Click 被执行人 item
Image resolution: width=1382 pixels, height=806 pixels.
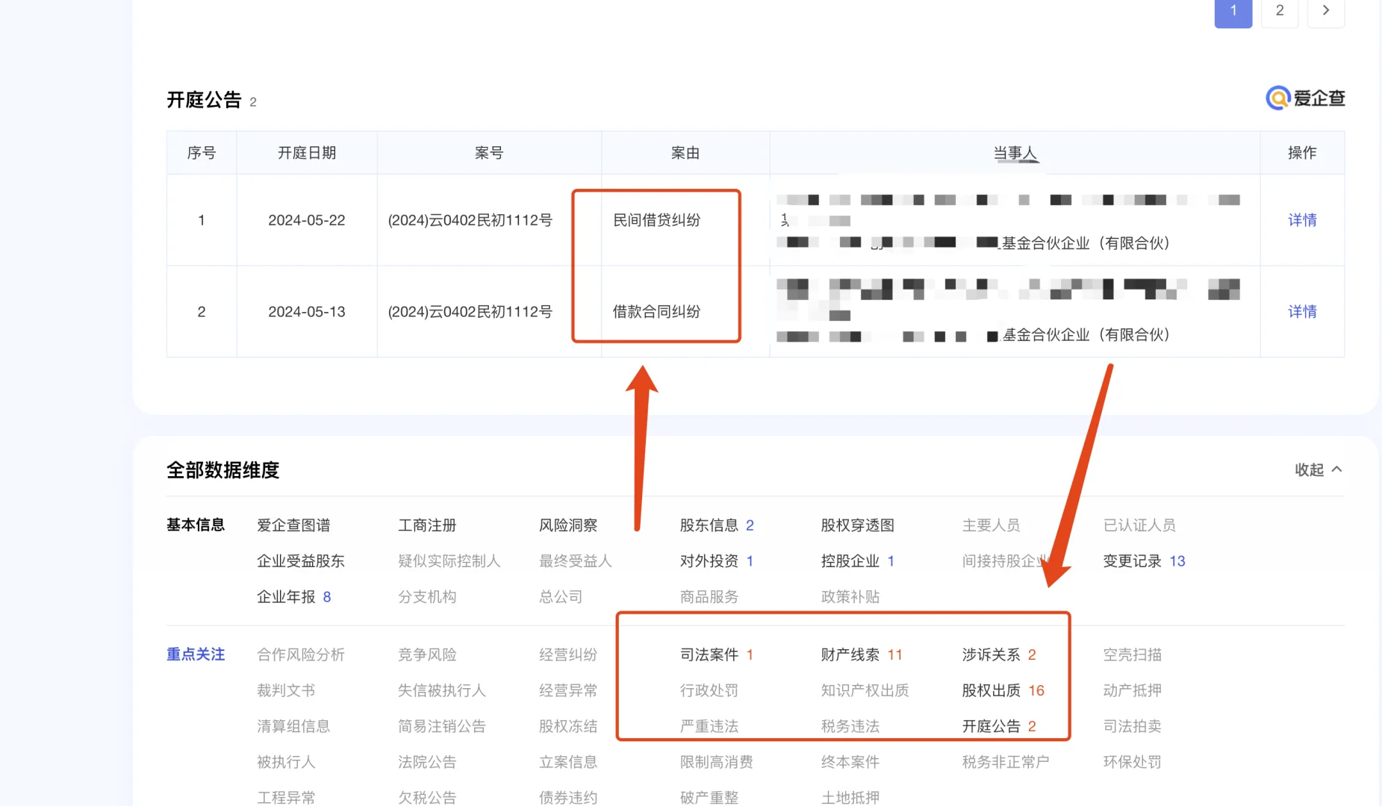click(286, 762)
